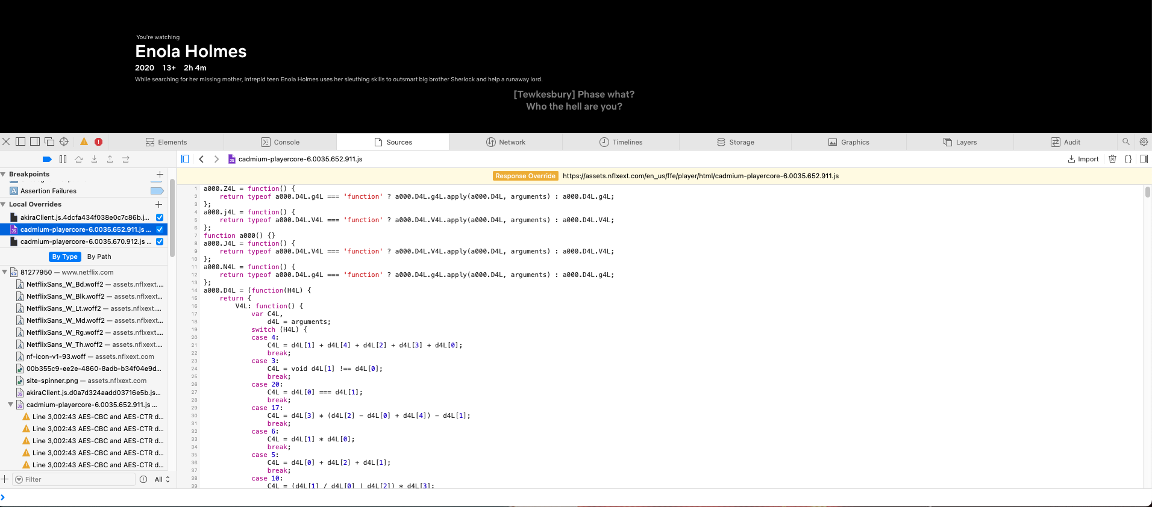Toggle pretty print curly braces icon
The width and height of the screenshot is (1152, 507).
pyautogui.click(x=1129, y=159)
